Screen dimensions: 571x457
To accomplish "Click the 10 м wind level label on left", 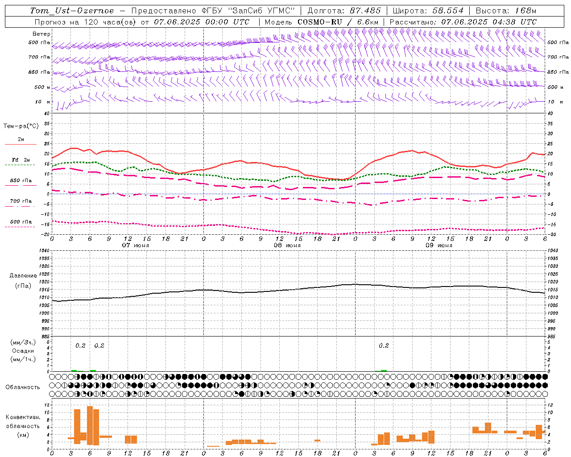I will coord(42,102).
